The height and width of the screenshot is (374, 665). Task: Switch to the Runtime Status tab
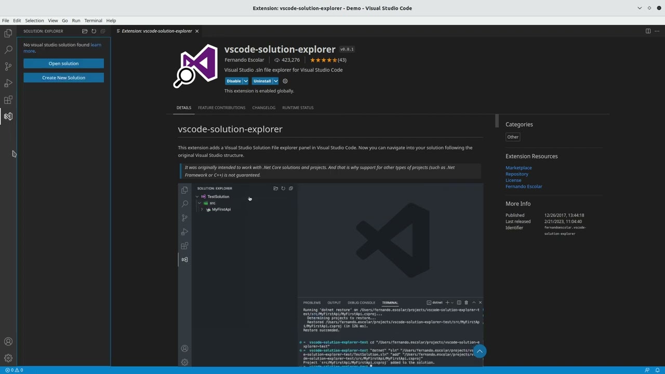[298, 108]
